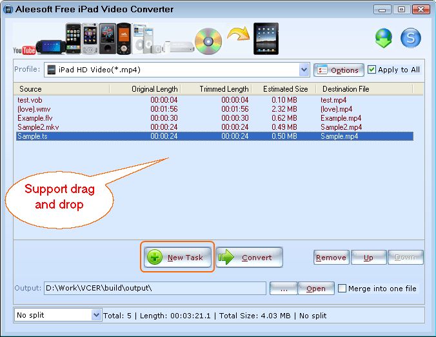Click destination file (love).mp4
436x337 pixels.
pyautogui.click(x=337, y=109)
